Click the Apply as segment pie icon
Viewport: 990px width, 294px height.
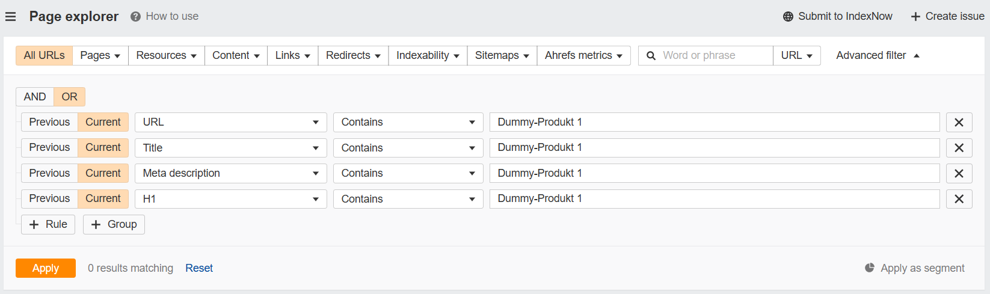870,268
